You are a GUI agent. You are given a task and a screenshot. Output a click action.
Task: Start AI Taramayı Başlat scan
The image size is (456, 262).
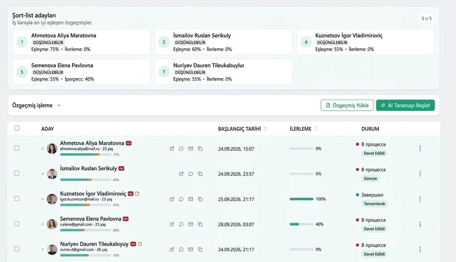pyautogui.click(x=405, y=105)
